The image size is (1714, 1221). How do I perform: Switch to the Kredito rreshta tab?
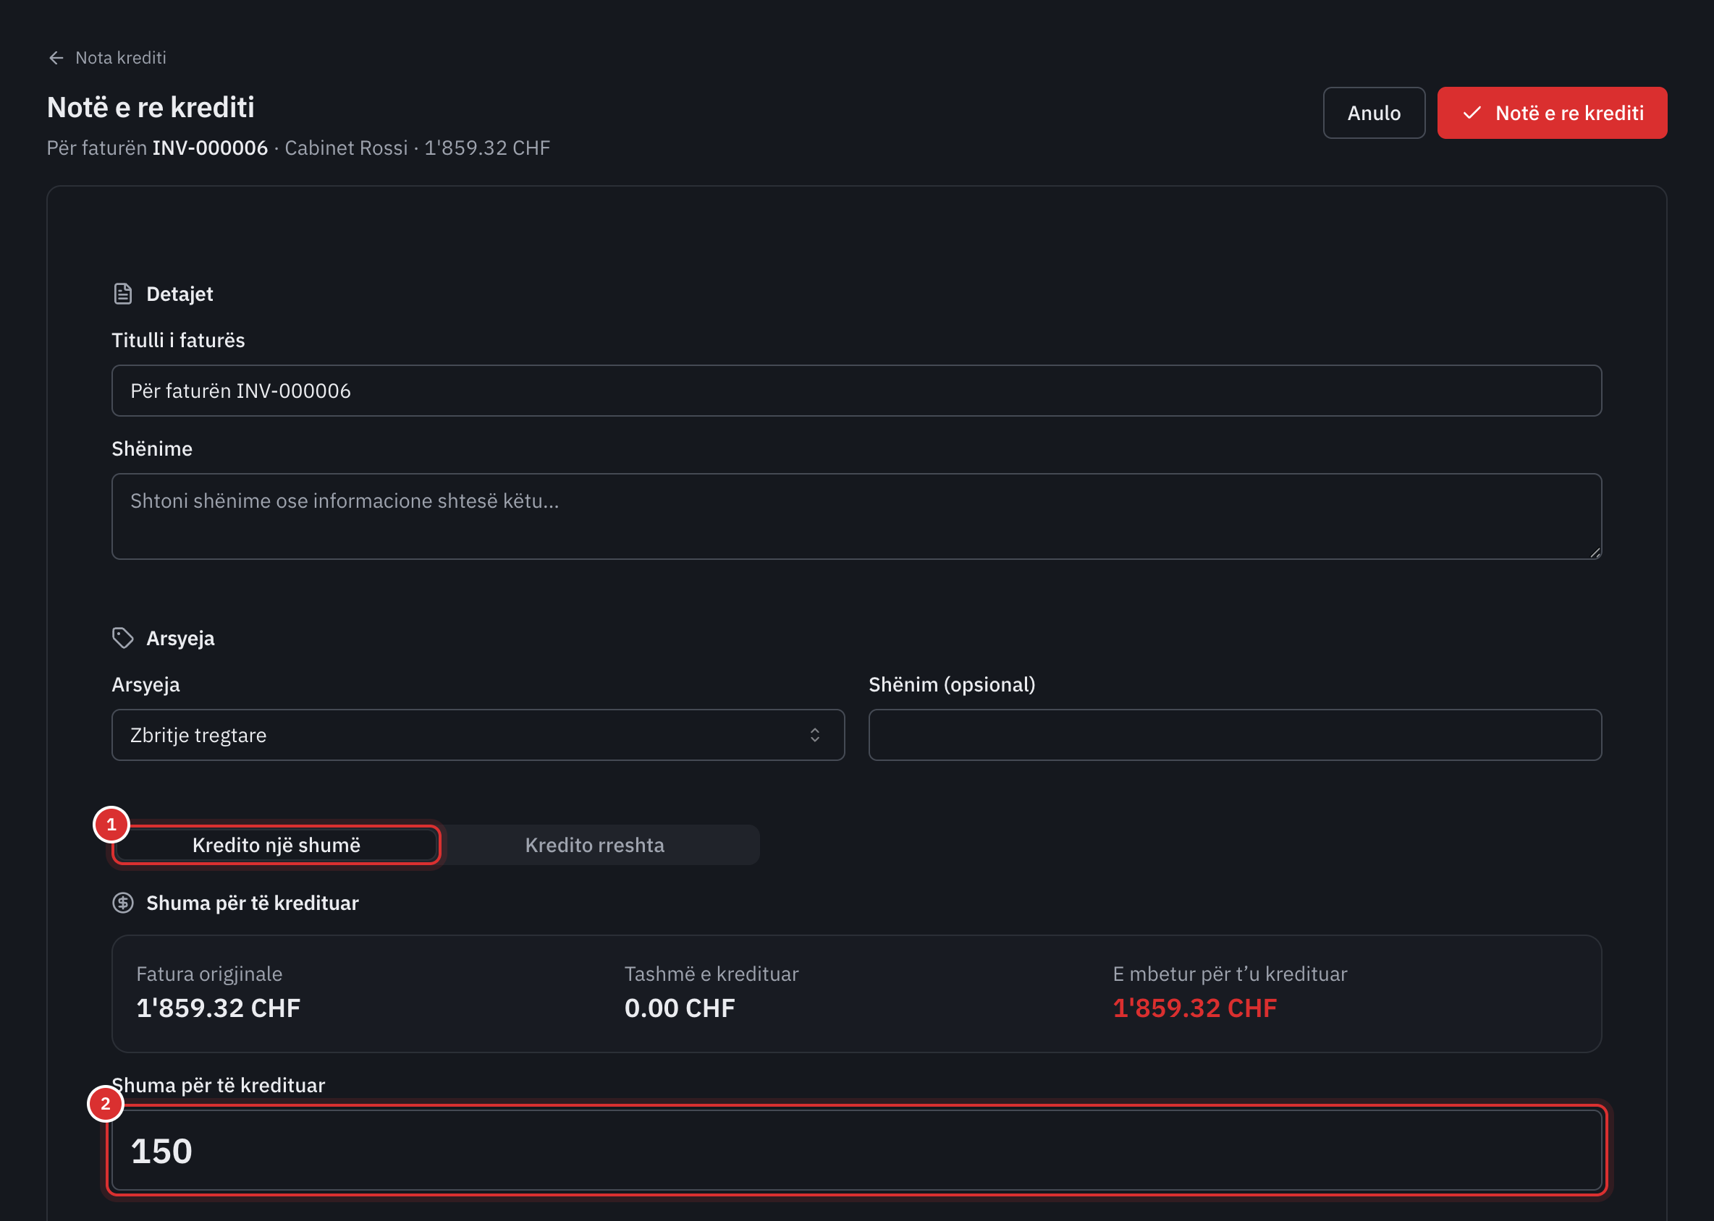pyautogui.click(x=594, y=845)
